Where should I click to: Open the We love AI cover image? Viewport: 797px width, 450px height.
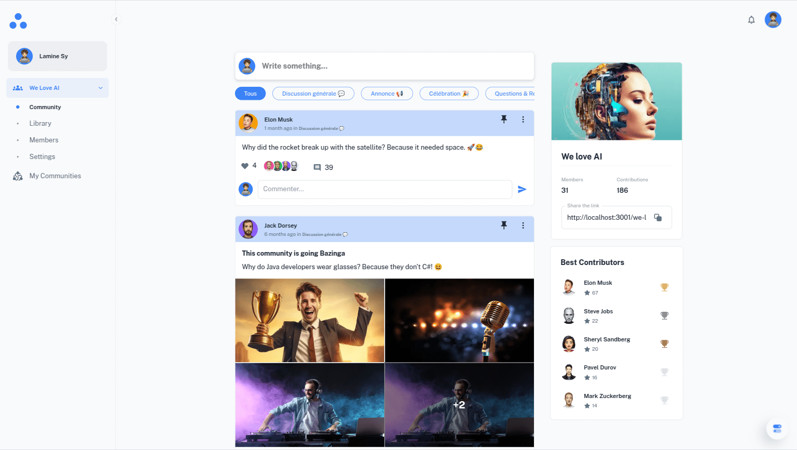617,101
